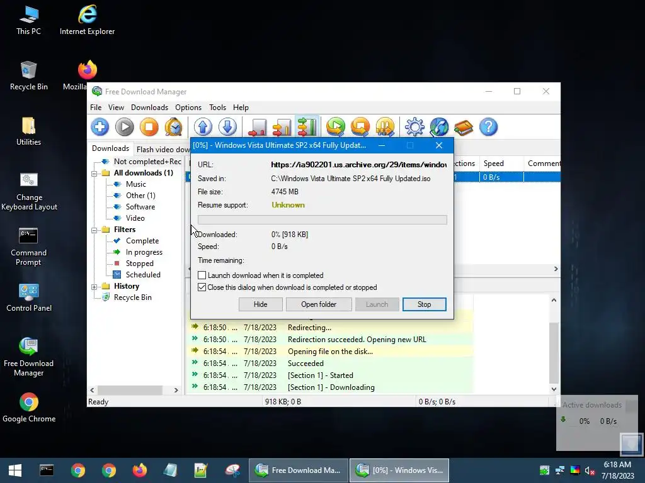Click the Comment column header
Screen dimensions: 645x483
click(542, 164)
